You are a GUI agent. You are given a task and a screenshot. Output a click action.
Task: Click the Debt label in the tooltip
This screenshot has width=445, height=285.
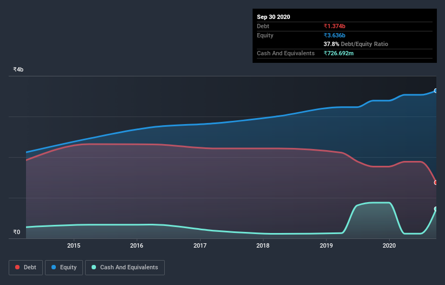coord(263,26)
